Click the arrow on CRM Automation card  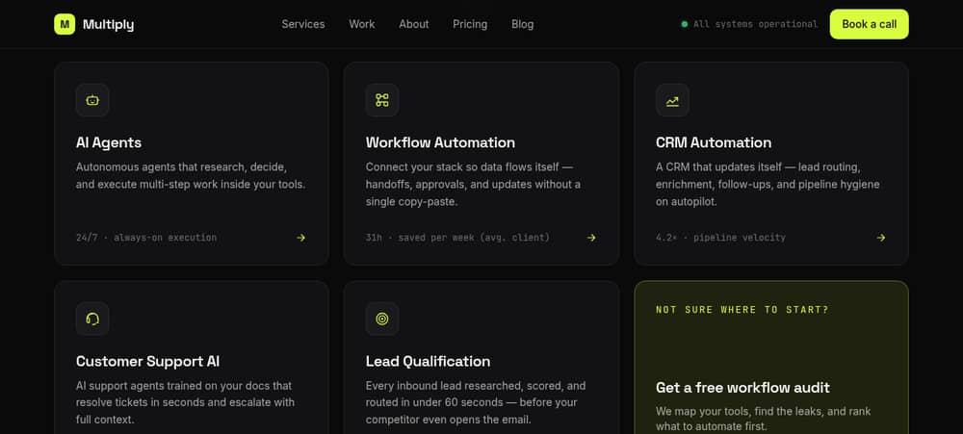[x=881, y=238]
